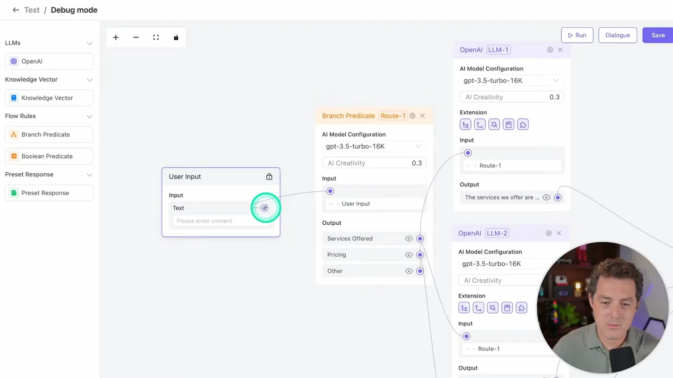Open settings icon of OpenAI LLM-1 node
This screenshot has width=673, height=378.
pyautogui.click(x=550, y=50)
